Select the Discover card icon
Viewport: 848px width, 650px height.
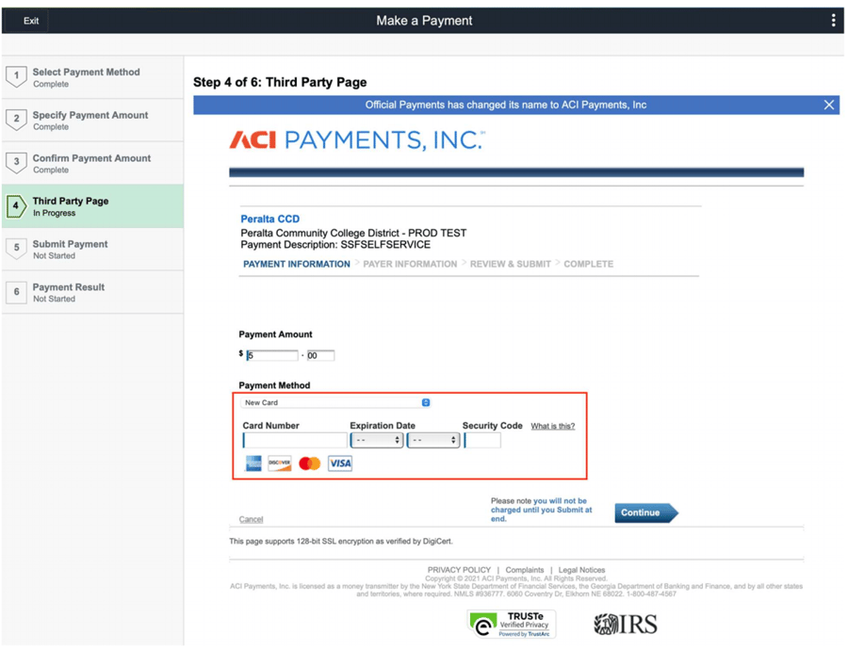click(279, 463)
